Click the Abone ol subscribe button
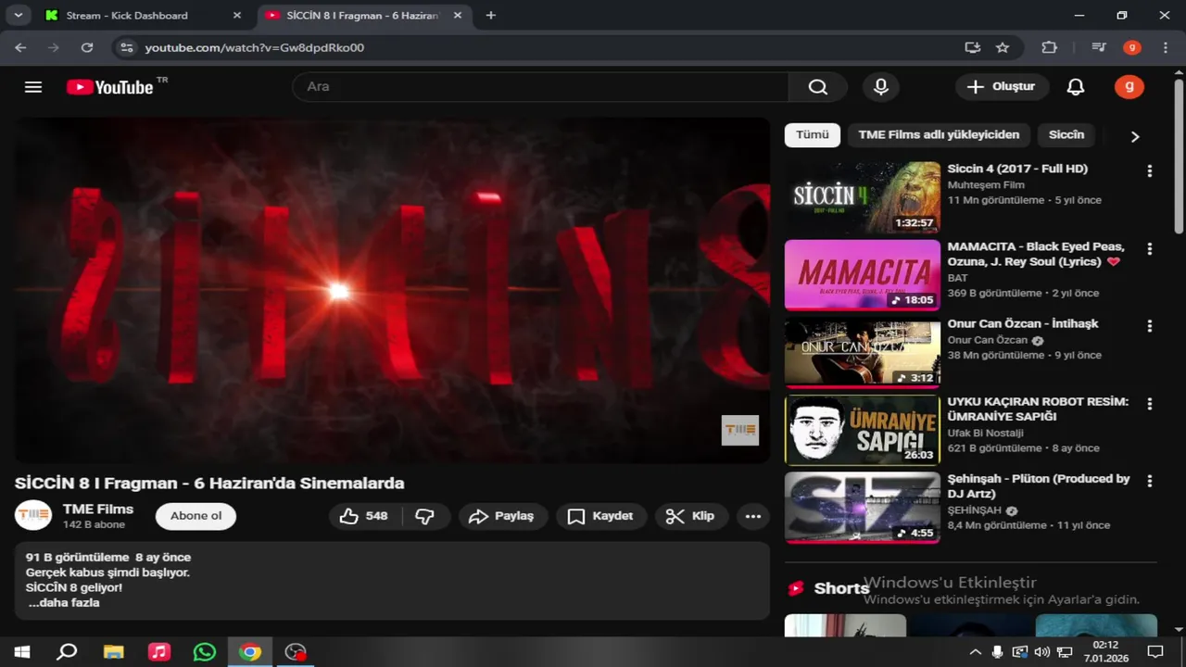Screen dimensions: 1186x667 pos(196,516)
